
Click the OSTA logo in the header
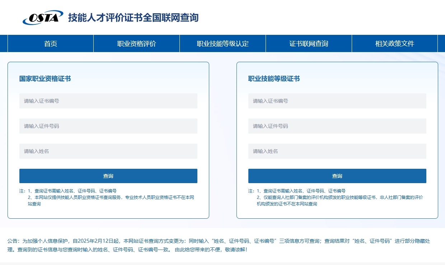(43, 18)
